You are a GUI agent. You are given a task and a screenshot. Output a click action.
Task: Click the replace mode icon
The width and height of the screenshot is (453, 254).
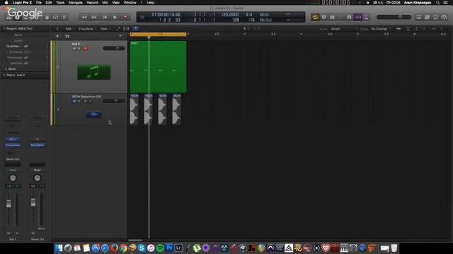coord(323,17)
